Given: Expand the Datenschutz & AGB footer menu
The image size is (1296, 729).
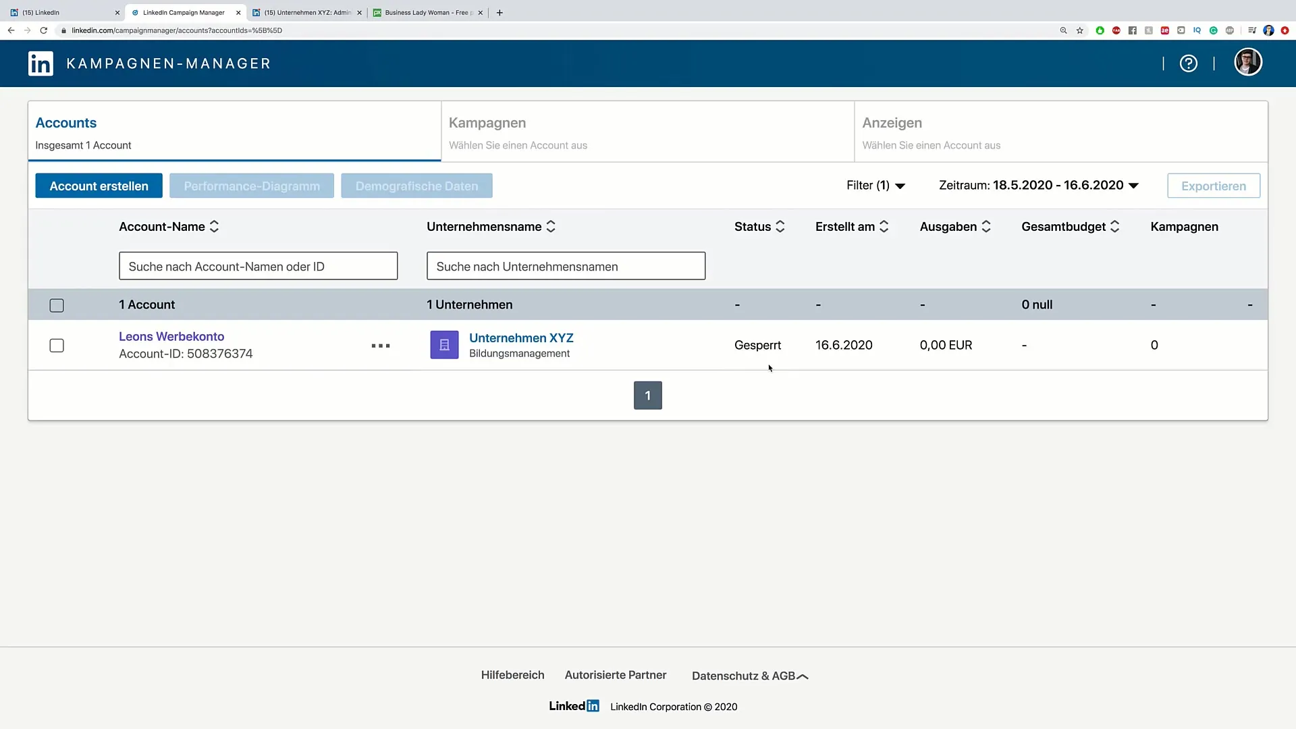Looking at the screenshot, I should tap(750, 676).
